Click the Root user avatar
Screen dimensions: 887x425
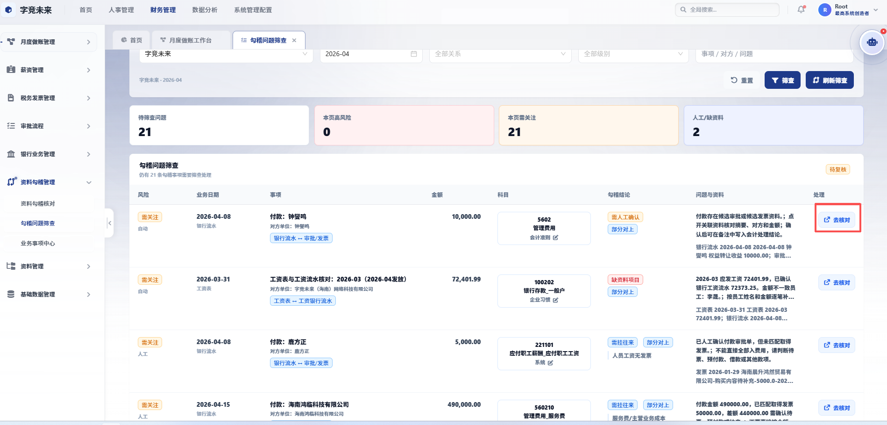point(825,10)
